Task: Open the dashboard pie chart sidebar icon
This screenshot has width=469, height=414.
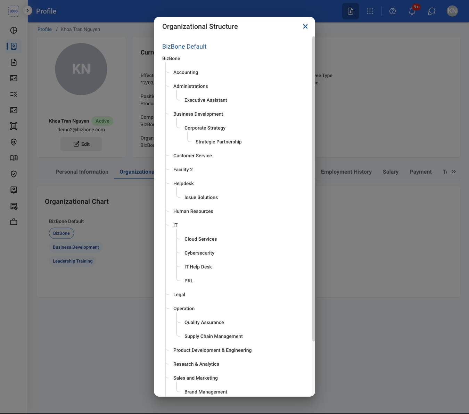Action: (14, 30)
